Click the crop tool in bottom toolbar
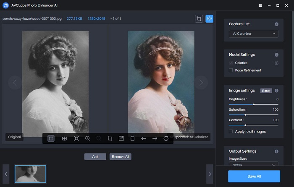This screenshot has width=294, height=187. (110, 138)
